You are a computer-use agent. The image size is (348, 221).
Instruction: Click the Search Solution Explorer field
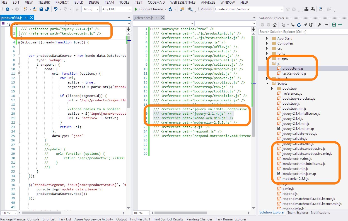pyautogui.click(x=303, y=32)
